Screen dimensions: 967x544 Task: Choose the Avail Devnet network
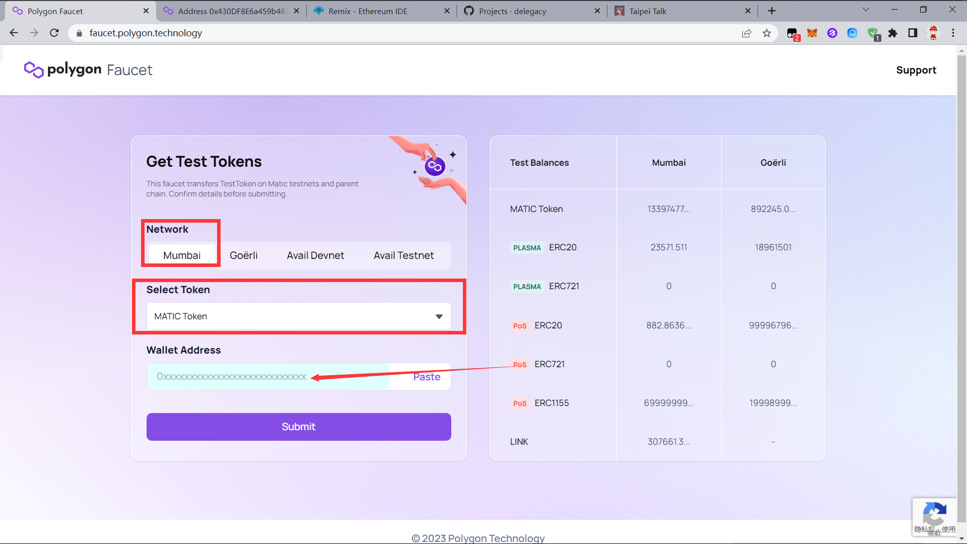(315, 255)
